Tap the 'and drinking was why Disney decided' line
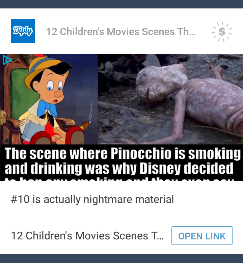 click(119, 168)
